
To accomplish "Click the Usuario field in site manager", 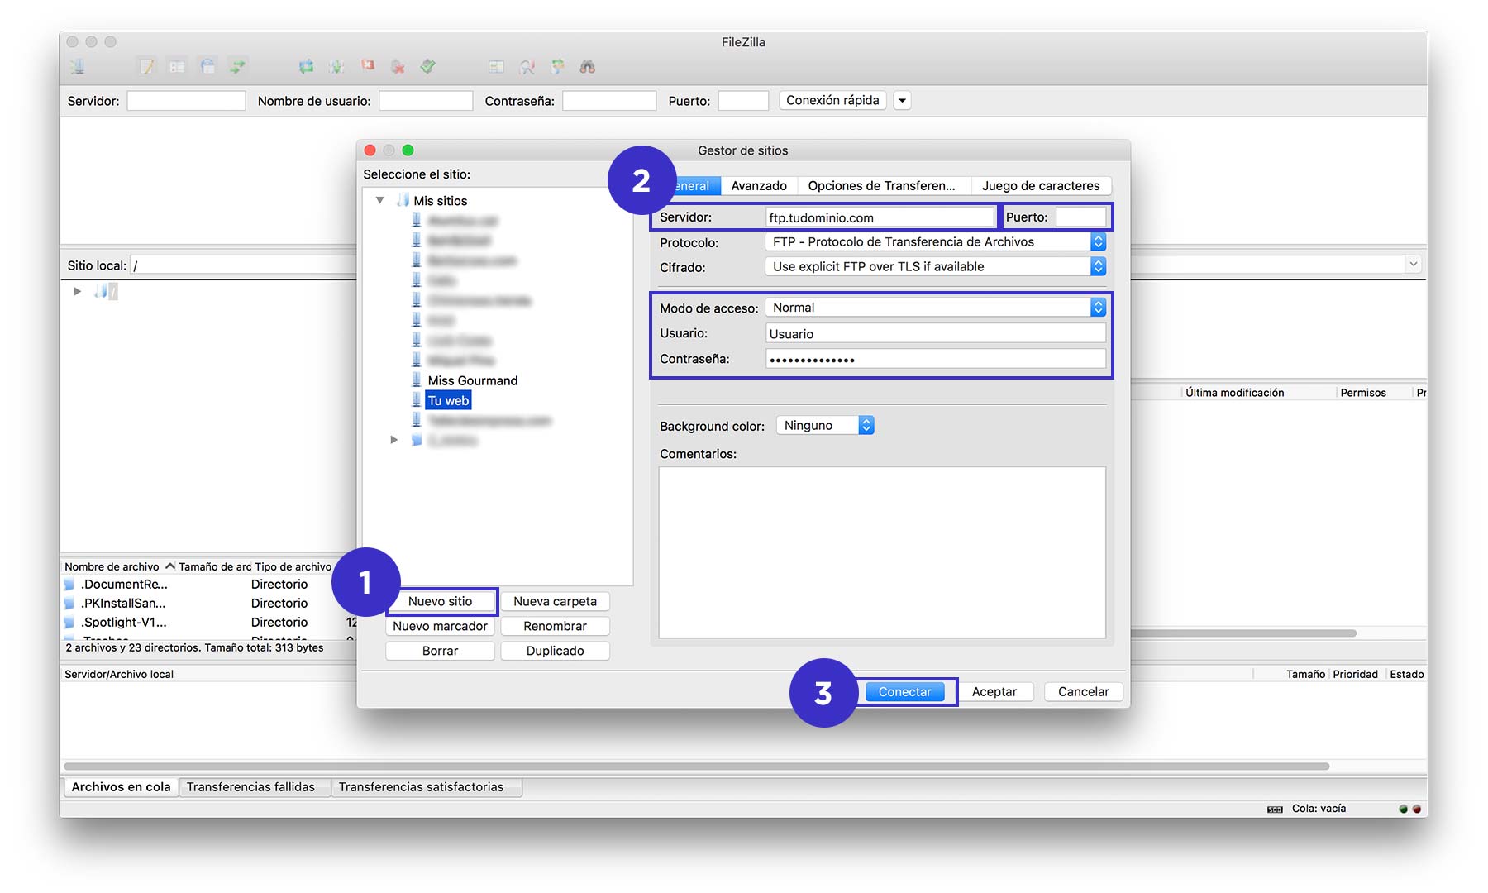I will (936, 333).
